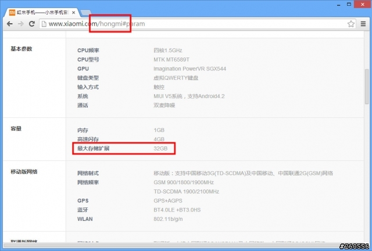Click the 移动版 TD-SCDMA network description
Image resolution: width=372 pixels, height=251 pixels.
(x=243, y=173)
